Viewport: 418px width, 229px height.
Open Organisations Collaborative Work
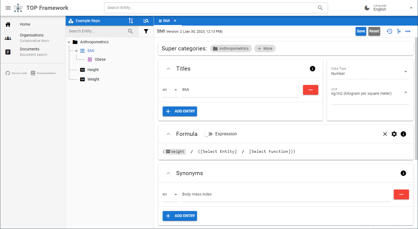click(33, 38)
